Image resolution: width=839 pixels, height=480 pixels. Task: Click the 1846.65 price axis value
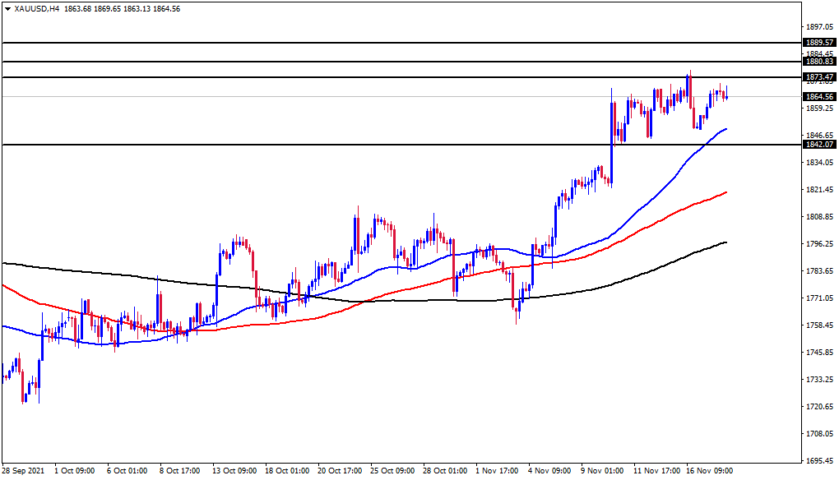(820, 136)
